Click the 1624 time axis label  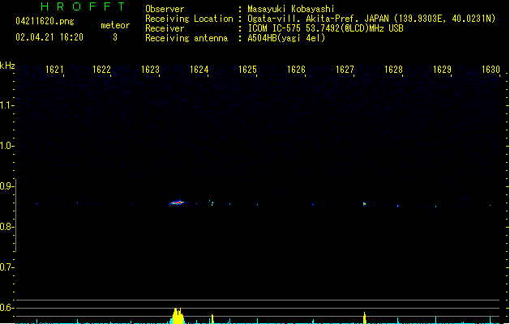[x=199, y=70]
